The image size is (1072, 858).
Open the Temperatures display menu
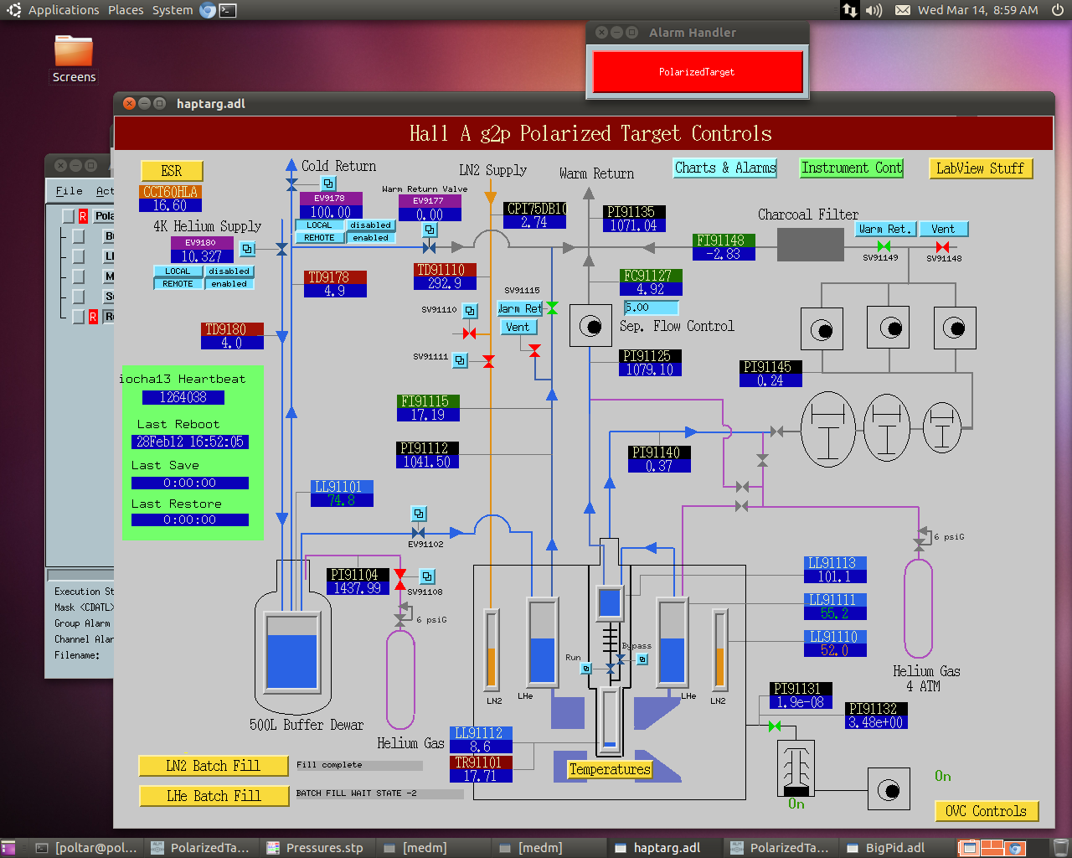click(x=610, y=769)
